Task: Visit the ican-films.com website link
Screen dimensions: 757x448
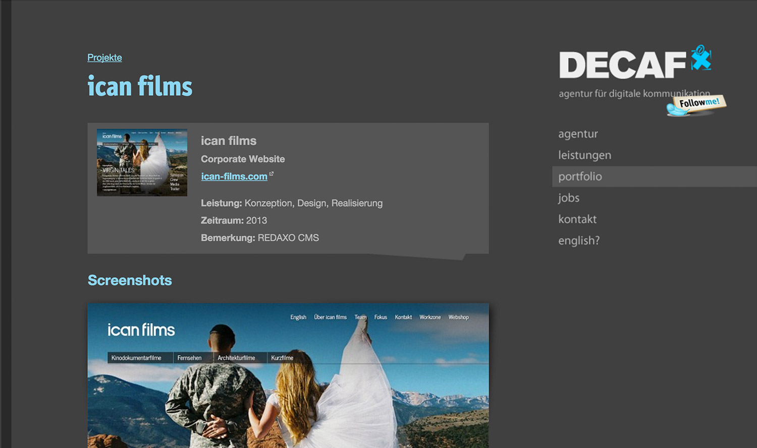Action: pyautogui.click(x=234, y=176)
